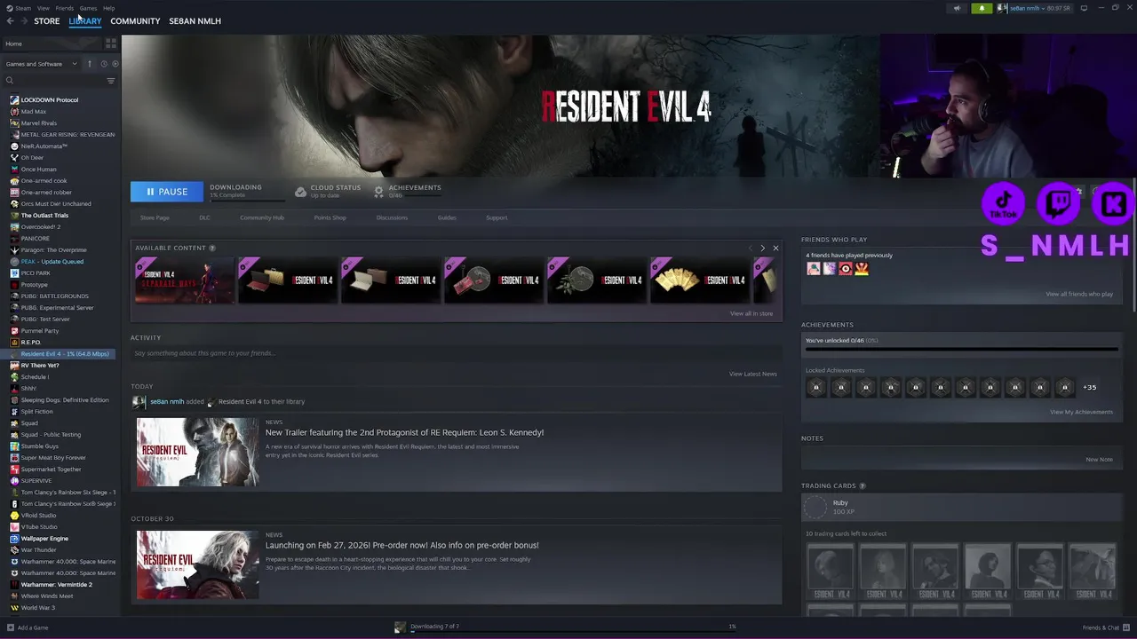Open the Available Content help icon
The width and height of the screenshot is (1137, 639).
212,248
